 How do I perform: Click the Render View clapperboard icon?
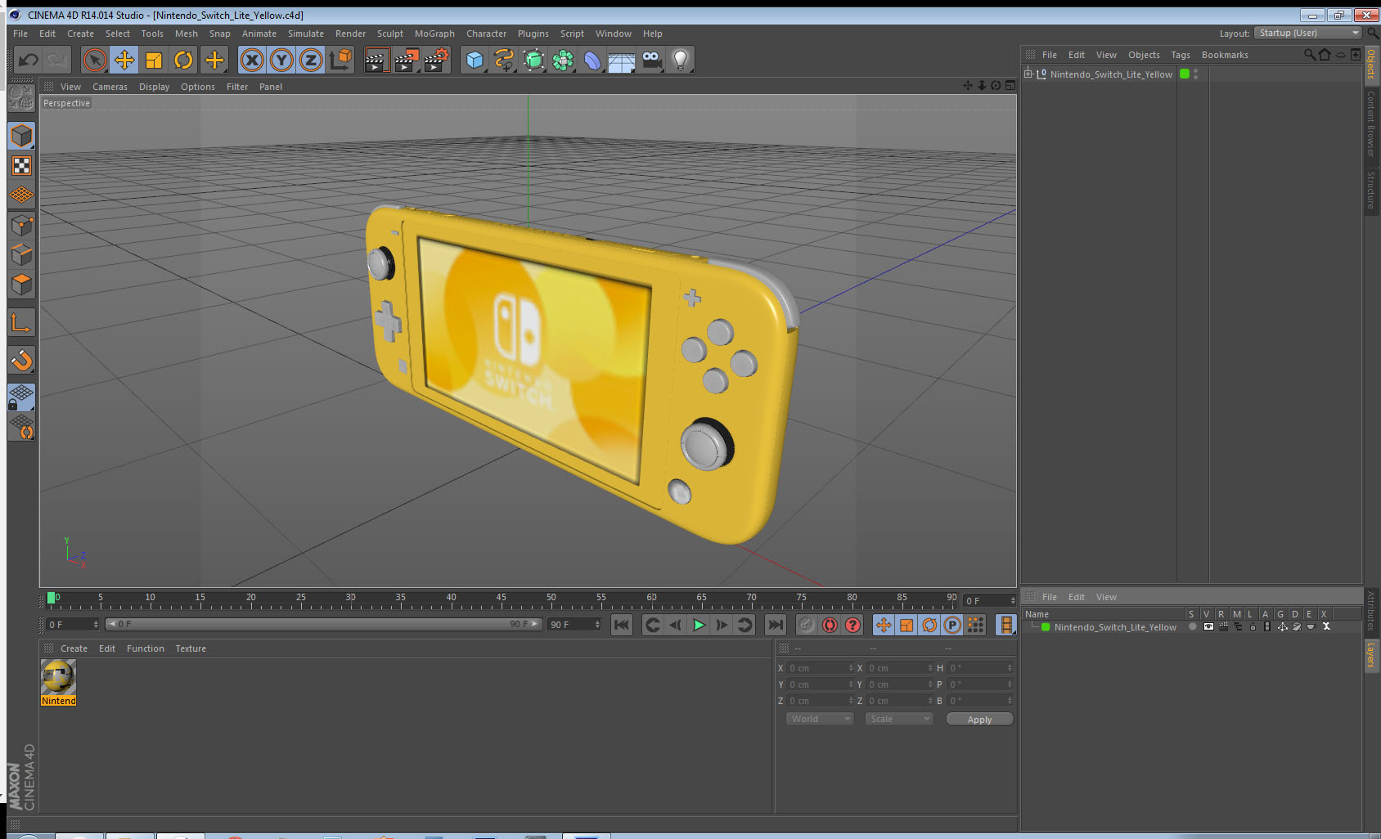pos(376,60)
